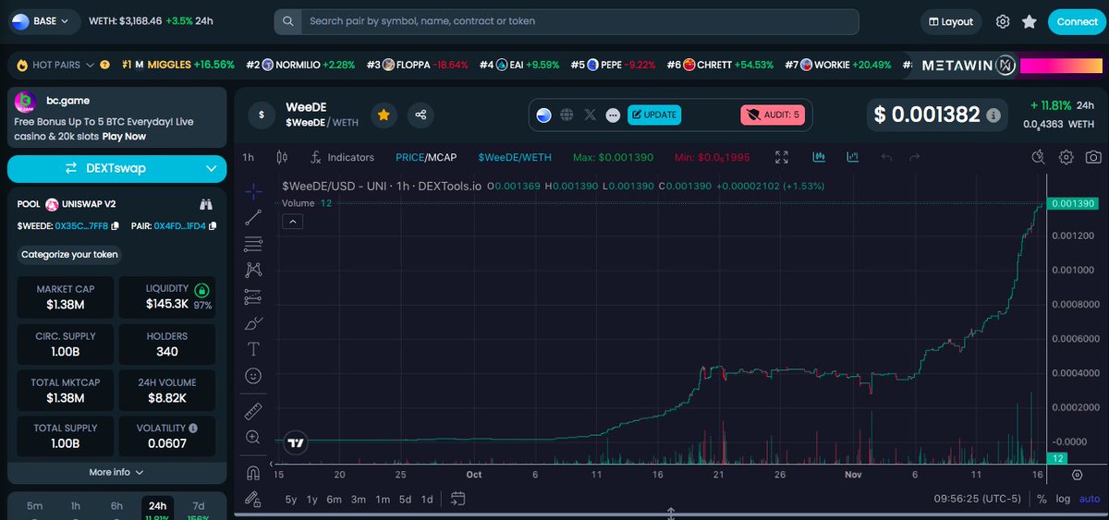Viewport: 1109px width, 520px height.
Task: Toggle log scale on chart
Action: 1064,499
